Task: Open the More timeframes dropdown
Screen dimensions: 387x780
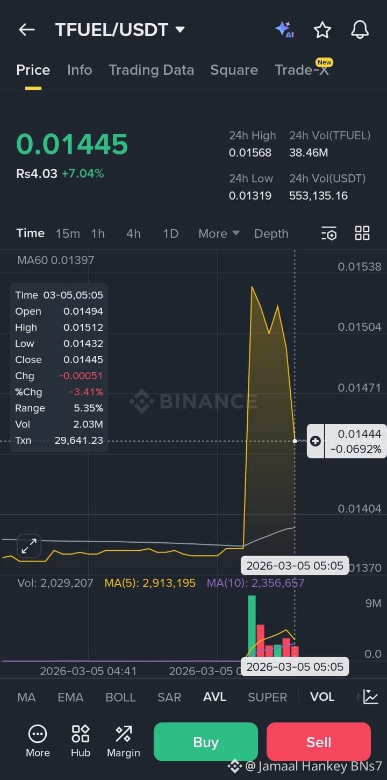Action: [219, 233]
